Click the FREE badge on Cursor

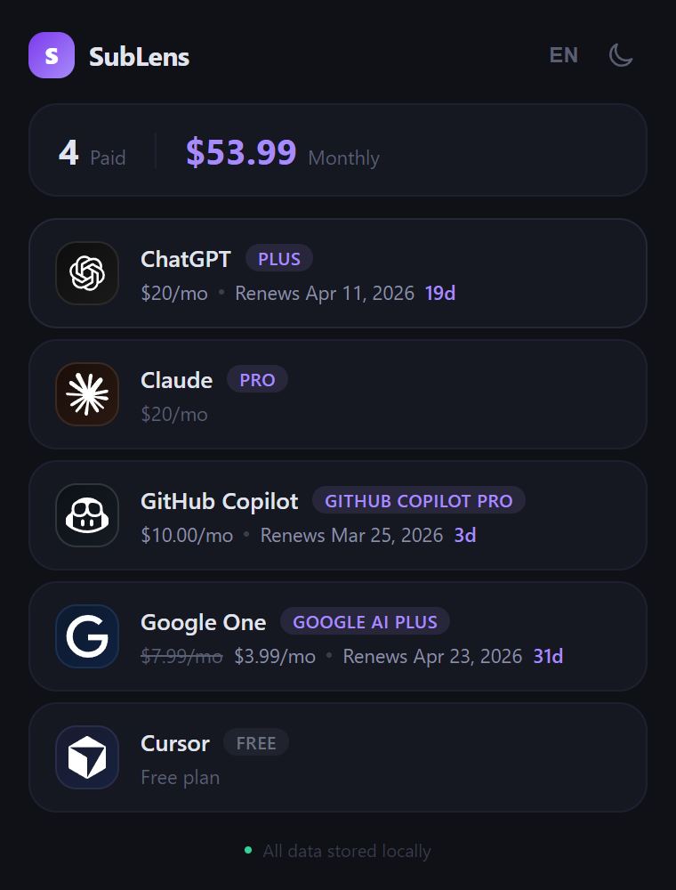pos(255,742)
